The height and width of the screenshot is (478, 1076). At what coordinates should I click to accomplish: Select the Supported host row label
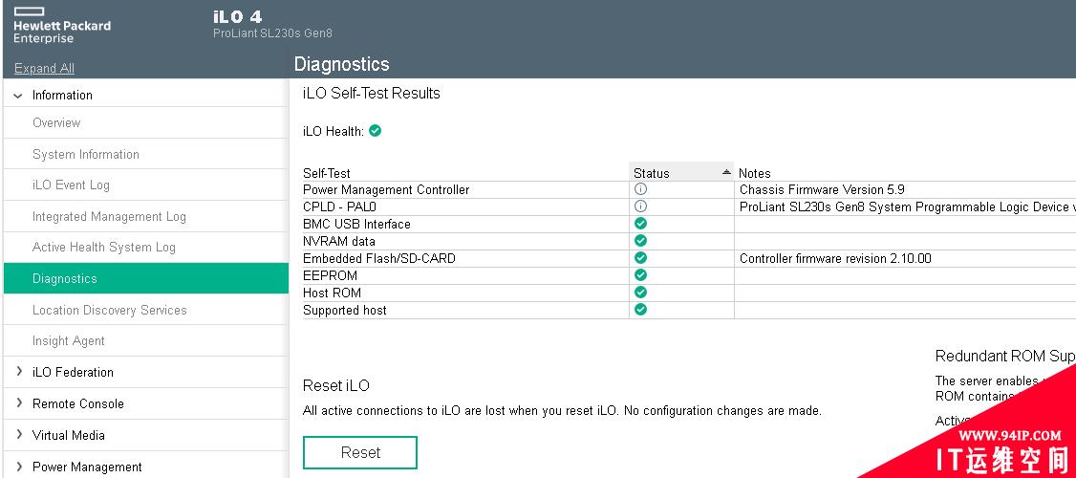(344, 310)
